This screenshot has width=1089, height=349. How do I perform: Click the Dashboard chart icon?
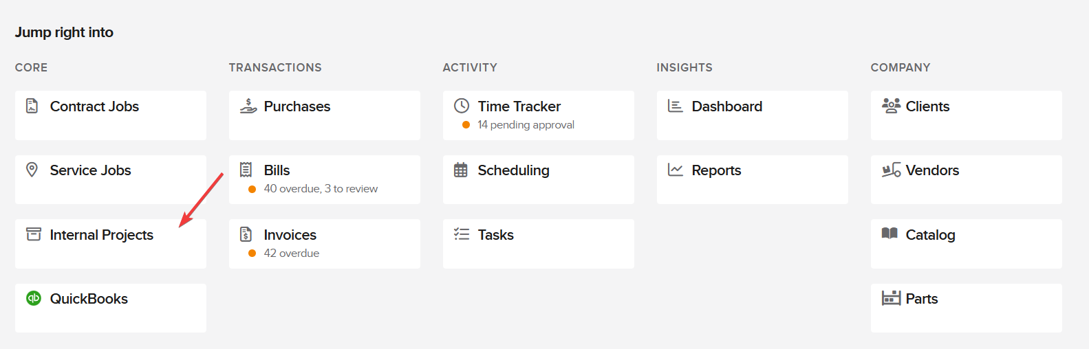(675, 106)
